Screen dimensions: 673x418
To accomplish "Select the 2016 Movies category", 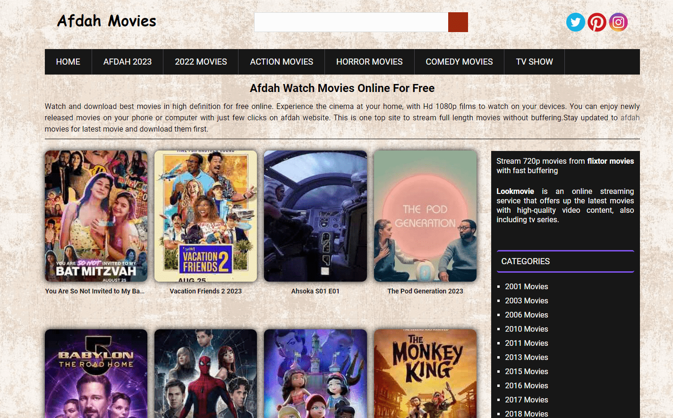I will 527,385.
